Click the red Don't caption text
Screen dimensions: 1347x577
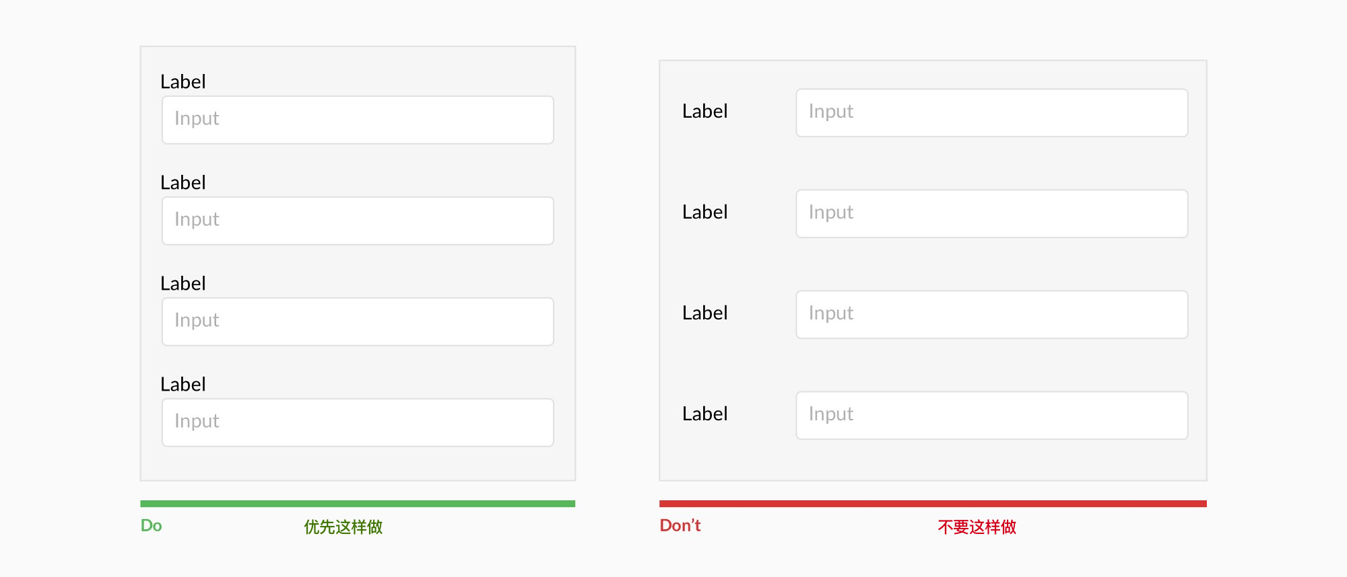[x=680, y=526]
